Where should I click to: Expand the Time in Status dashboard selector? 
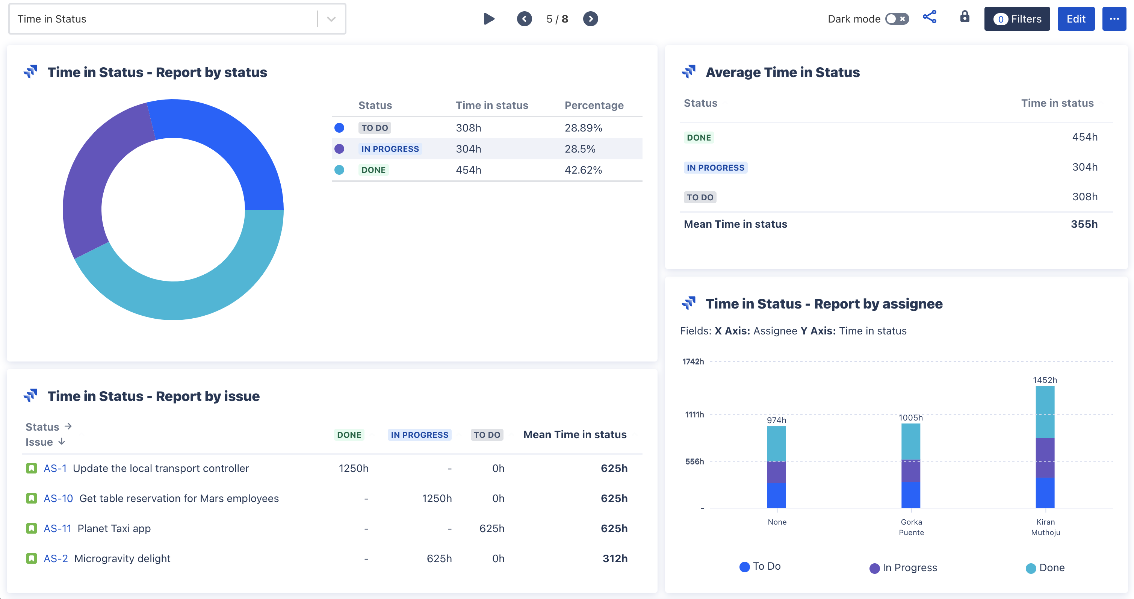click(x=331, y=18)
